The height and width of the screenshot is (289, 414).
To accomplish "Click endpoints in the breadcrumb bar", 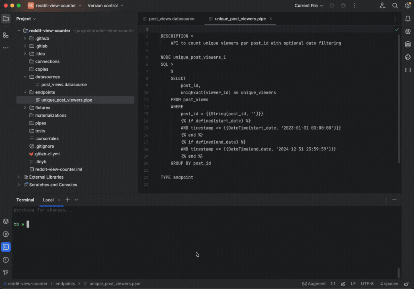I will (65, 284).
